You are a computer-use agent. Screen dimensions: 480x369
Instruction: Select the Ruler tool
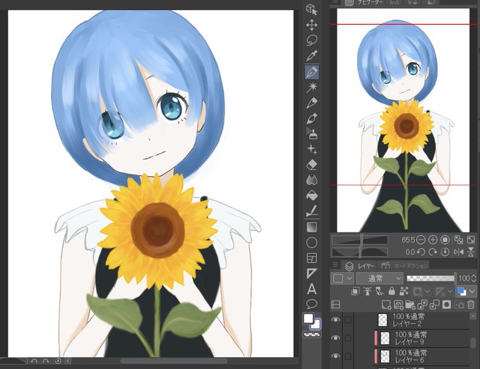311,274
